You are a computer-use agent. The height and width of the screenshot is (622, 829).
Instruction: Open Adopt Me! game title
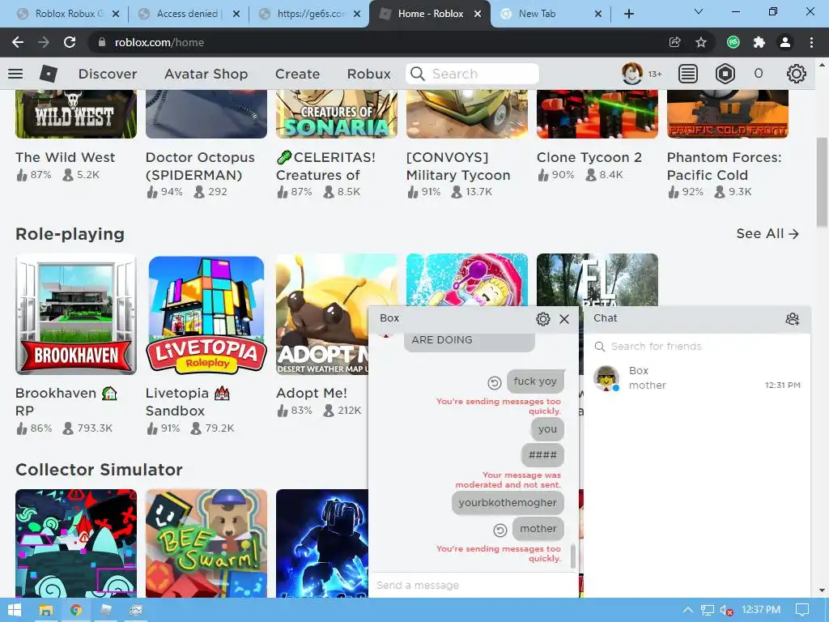[x=312, y=393]
